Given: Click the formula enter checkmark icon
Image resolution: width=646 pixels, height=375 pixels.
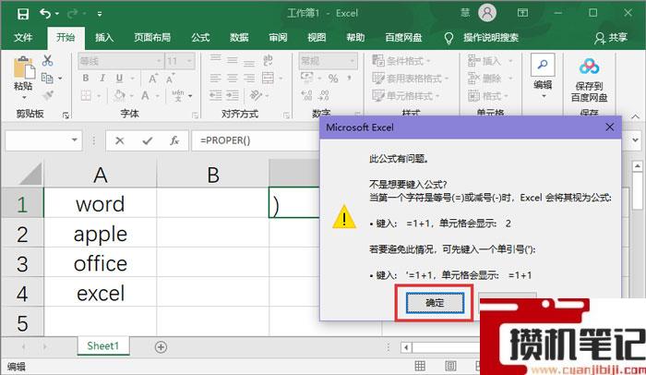Looking at the screenshot, I should point(147,140).
